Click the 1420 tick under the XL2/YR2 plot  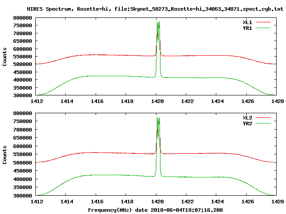point(157,202)
